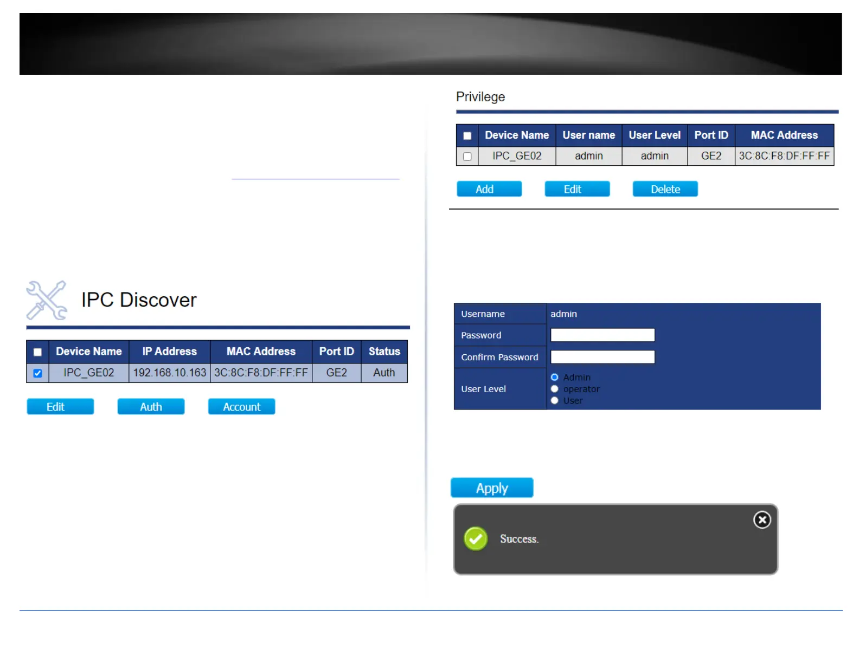859x663 pixels.
Task: Apply the account settings
Action: [x=492, y=488]
